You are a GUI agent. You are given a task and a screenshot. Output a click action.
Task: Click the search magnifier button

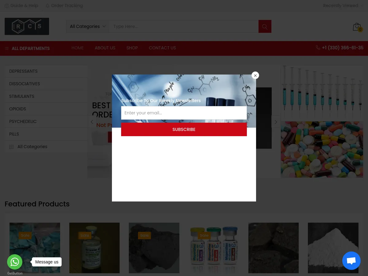pyautogui.click(x=265, y=26)
